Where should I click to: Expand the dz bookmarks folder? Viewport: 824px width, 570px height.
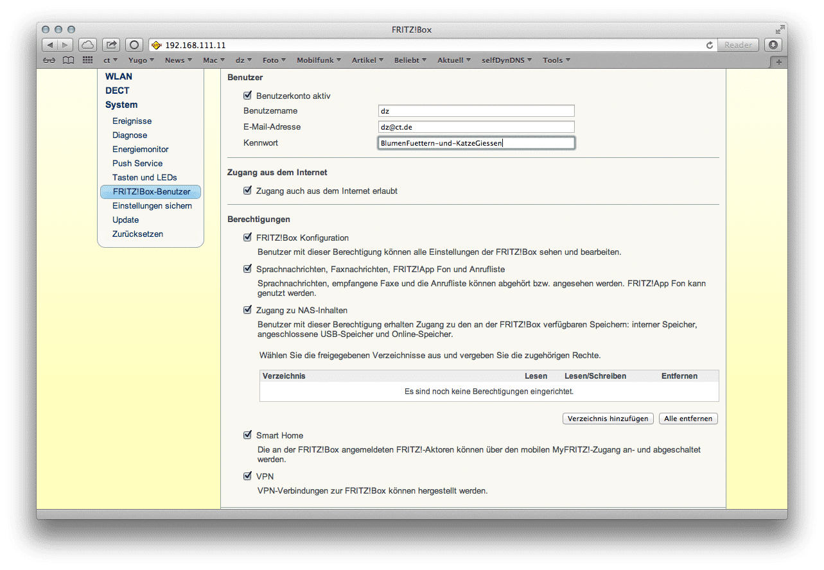(x=243, y=60)
